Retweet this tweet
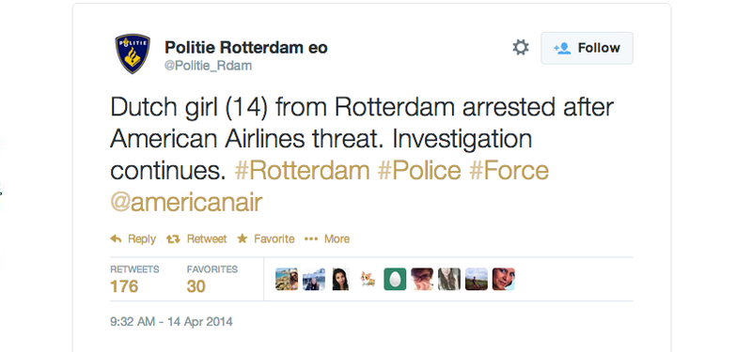 tap(196, 238)
